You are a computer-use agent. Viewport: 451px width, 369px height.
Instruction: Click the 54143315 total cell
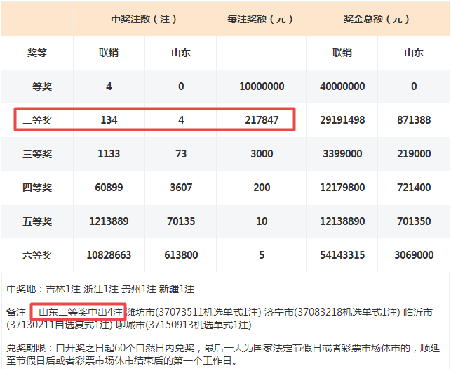(342, 255)
